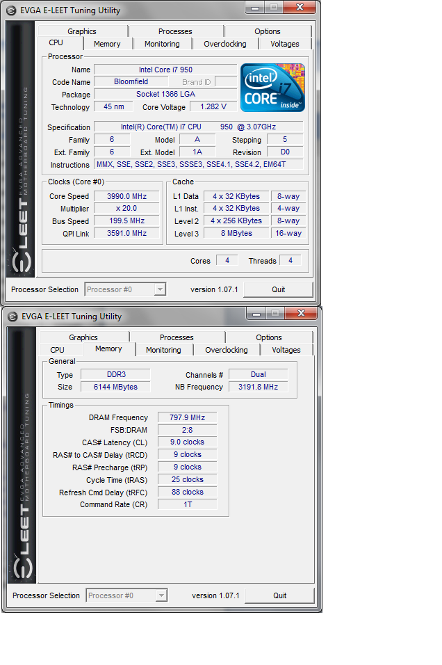Click the Level 3 '16-way' associativity value
Image resolution: width=442 pixels, height=665 pixels.
tap(288, 233)
